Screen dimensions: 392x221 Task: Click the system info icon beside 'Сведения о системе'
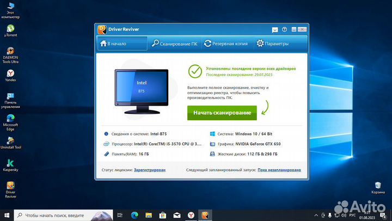[106, 134]
